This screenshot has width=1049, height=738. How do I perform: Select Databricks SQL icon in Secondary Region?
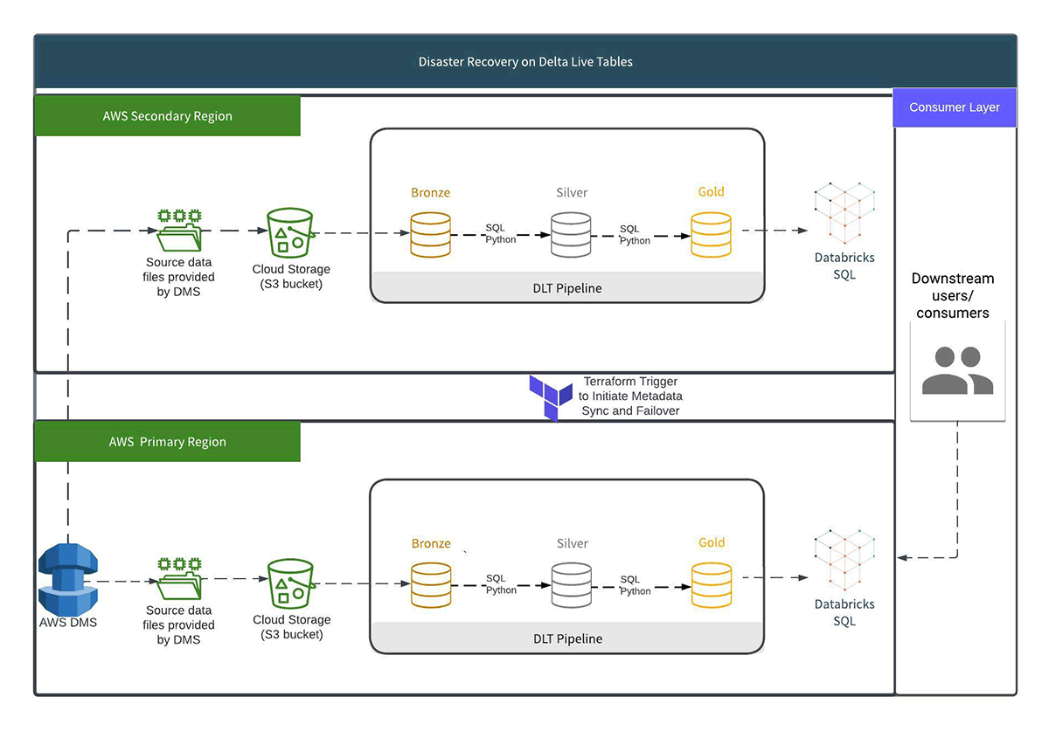(x=844, y=211)
